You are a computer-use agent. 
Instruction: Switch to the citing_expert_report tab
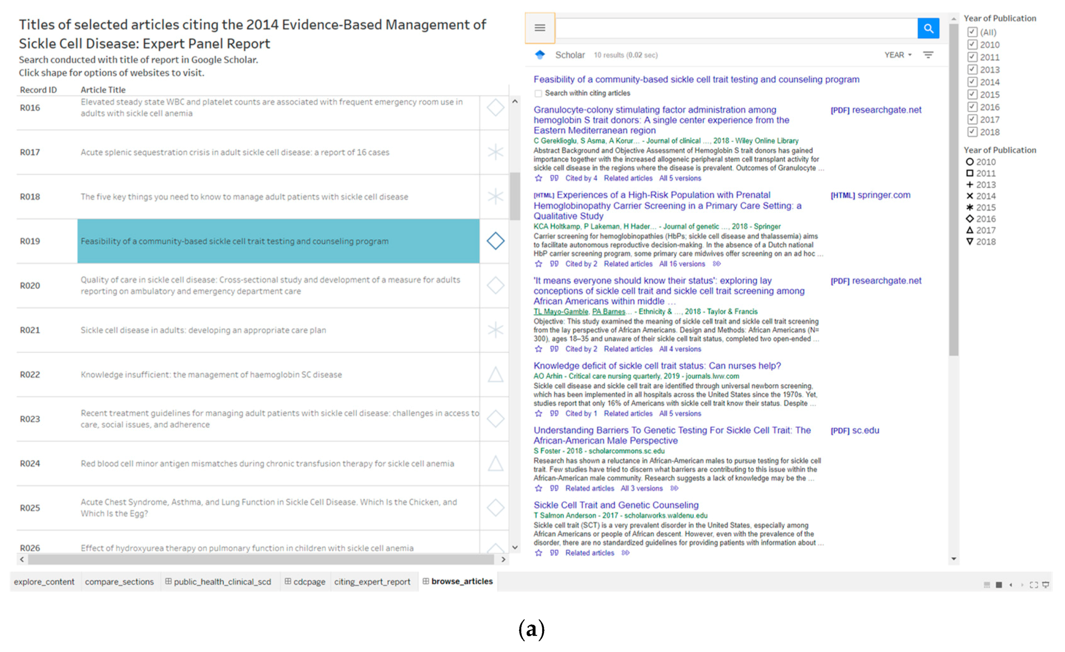[372, 582]
